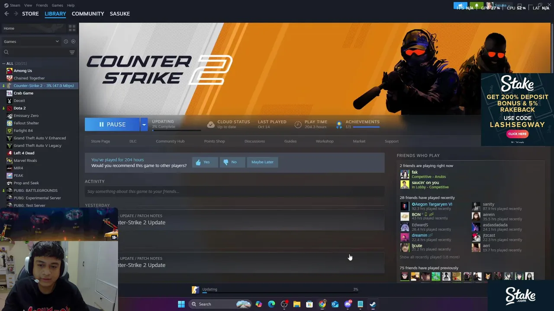
Task: Open the SASUKE profile tab
Action: coord(120,14)
